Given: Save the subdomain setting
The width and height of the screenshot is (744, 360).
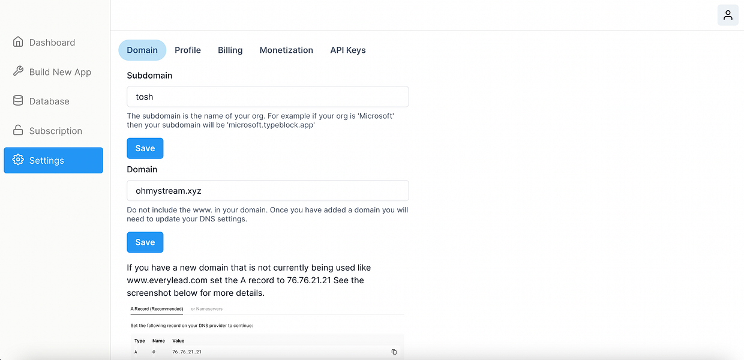Looking at the screenshot, I should point(145,148).
